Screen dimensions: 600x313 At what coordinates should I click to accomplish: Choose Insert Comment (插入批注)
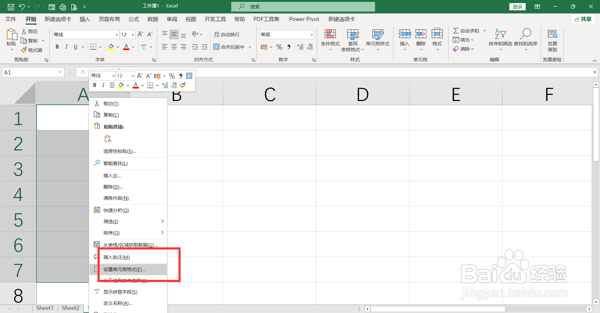tap(128, 257)
